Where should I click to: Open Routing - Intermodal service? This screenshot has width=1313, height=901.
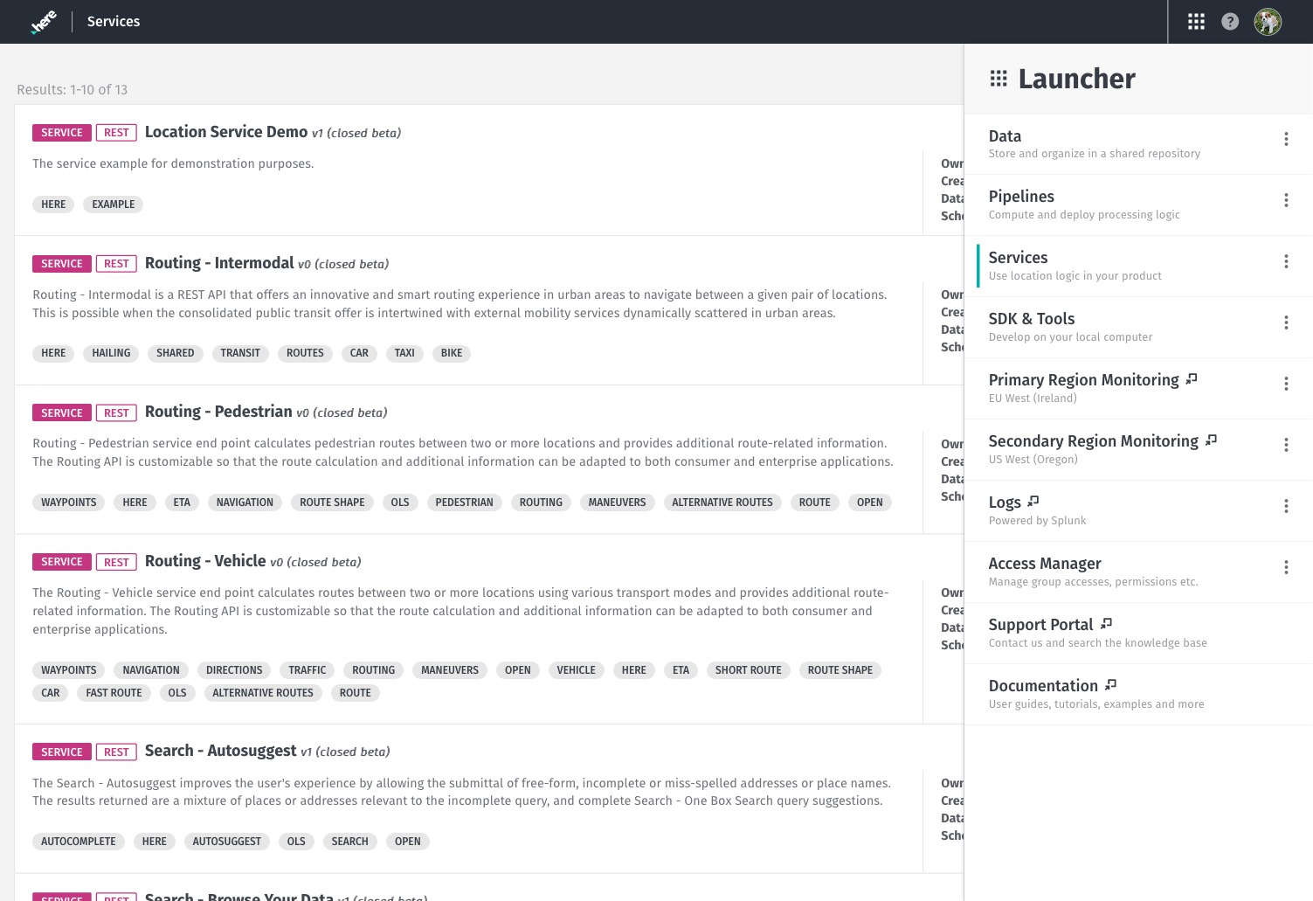click(x=219, y=263)
